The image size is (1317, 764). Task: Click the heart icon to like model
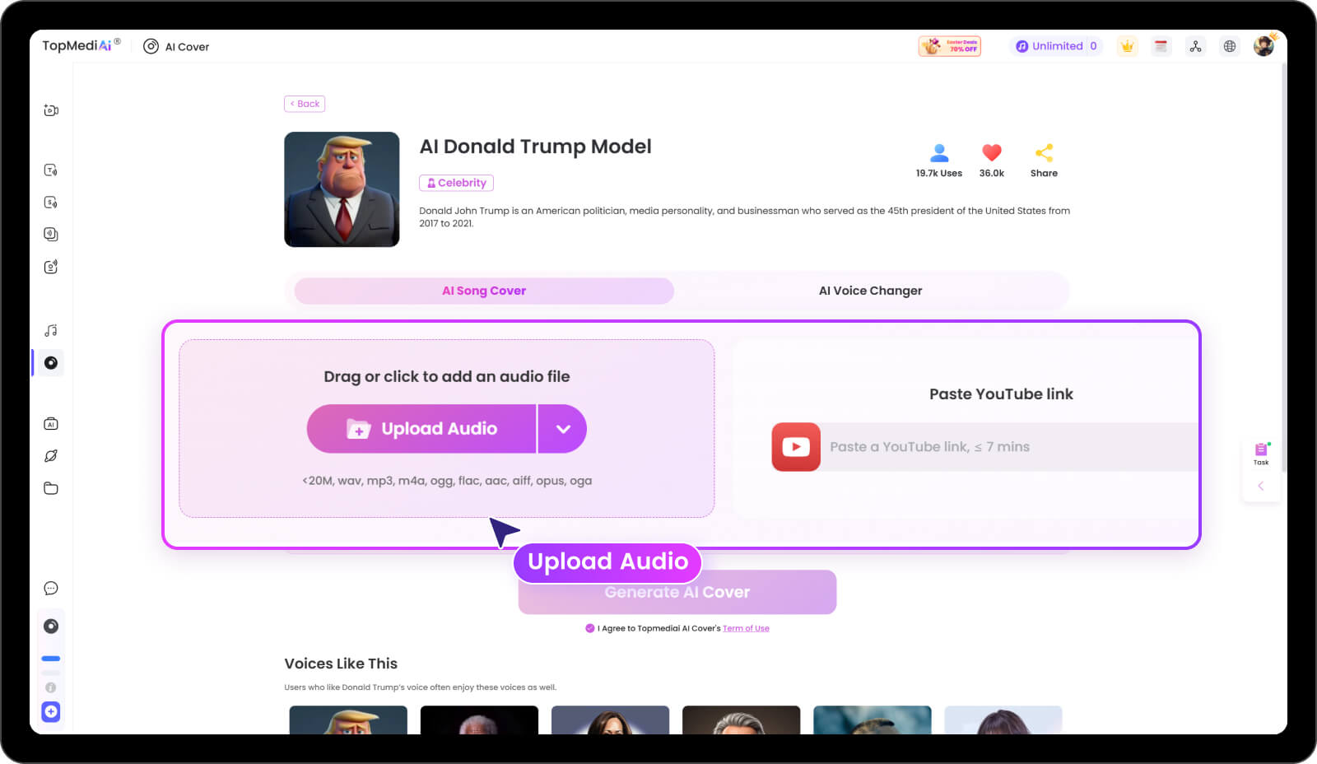[x=991, y=153]
